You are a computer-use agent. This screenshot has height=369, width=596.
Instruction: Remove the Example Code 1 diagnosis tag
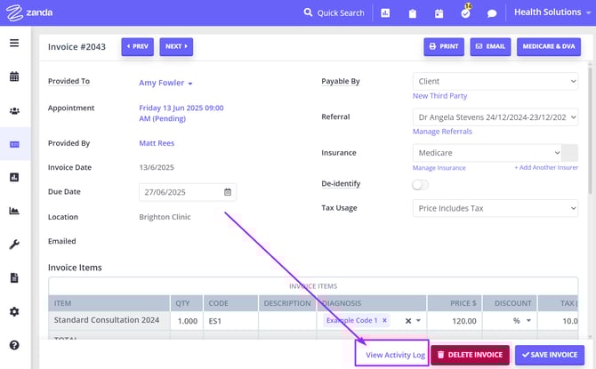coord(384,321)
